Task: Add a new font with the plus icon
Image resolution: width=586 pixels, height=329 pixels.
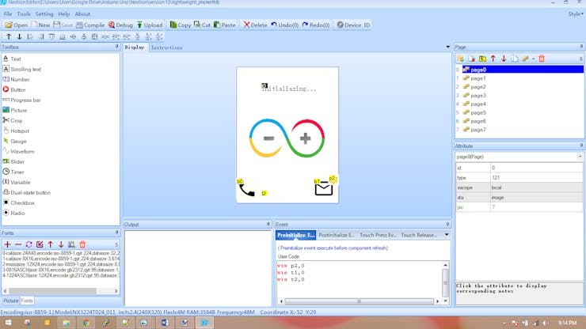Action: click(7, 244)
